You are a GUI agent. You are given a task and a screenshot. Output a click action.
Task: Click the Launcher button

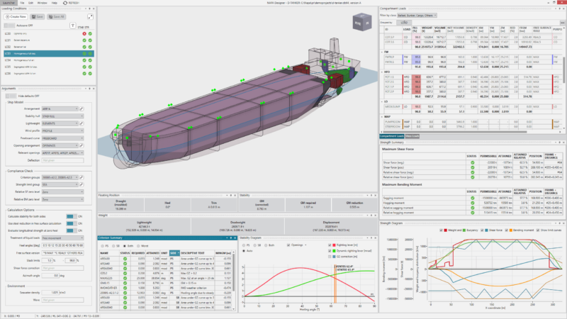click(9, 3)
